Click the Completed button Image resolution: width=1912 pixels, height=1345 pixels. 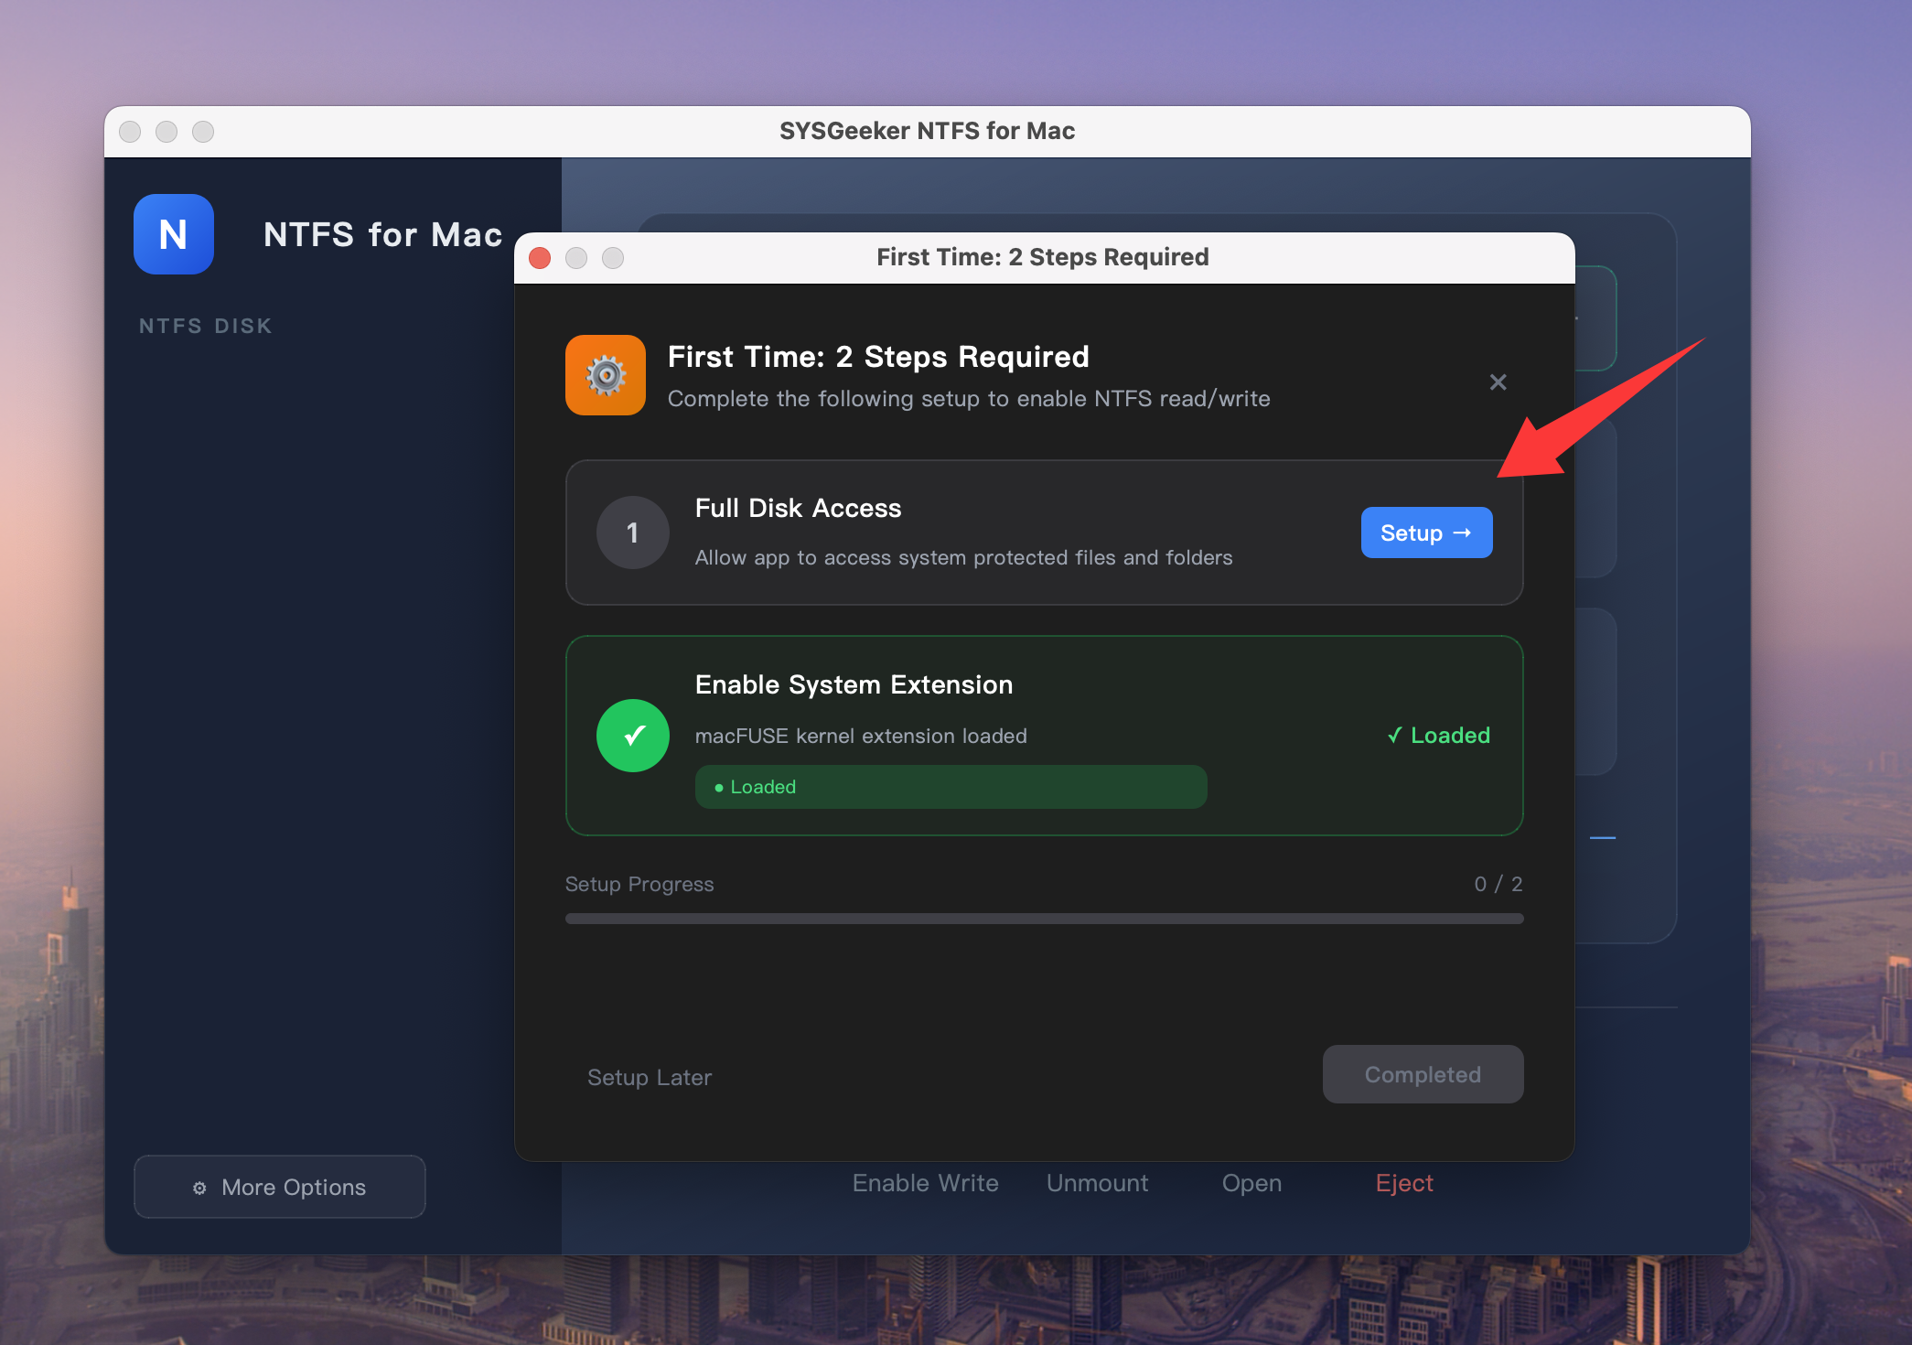[x=1422, y=1074]
